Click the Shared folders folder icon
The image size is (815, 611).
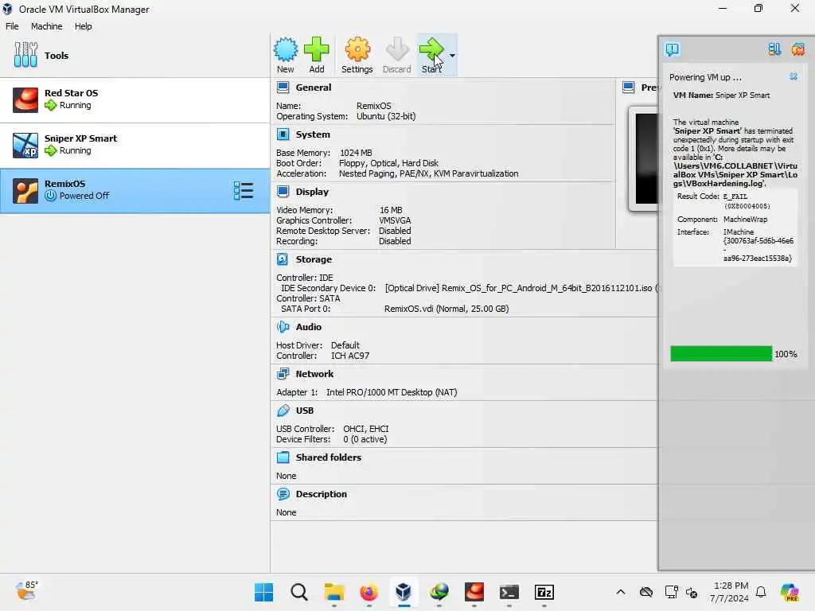point(283,457)
